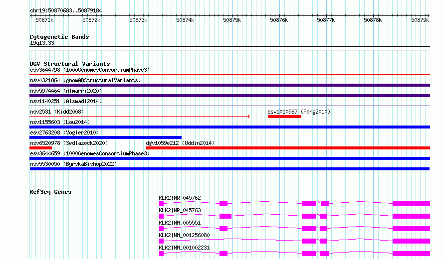Click the nsv5530050 ByrskaBishop2022 label
This screenshot has height=259, width=444.
(x=73, y=164)
